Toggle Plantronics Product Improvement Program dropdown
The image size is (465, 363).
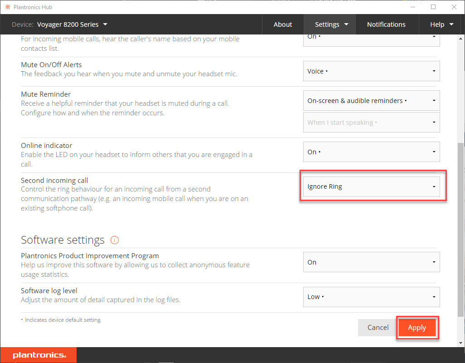pos(371,262)
